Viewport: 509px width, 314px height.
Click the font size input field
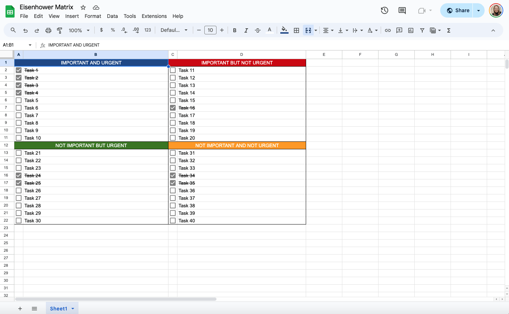pos(210,30)
